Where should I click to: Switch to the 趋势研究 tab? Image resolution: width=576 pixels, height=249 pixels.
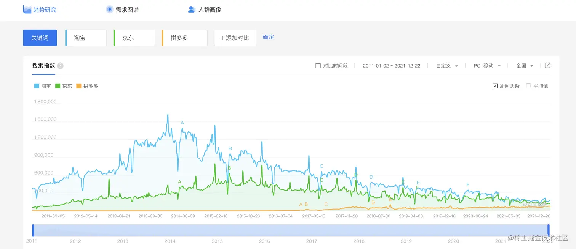tap(40, 9)
